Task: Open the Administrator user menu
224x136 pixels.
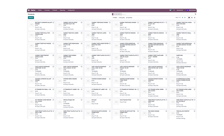Action: click(191, 10)
